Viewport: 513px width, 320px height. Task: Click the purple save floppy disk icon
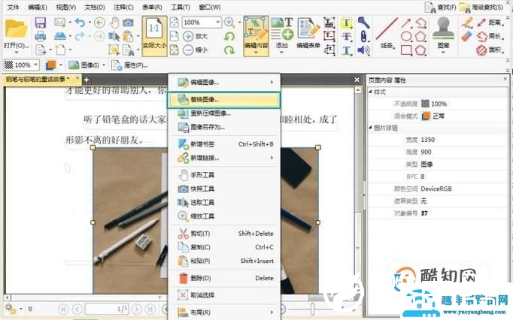click(40, 23)
